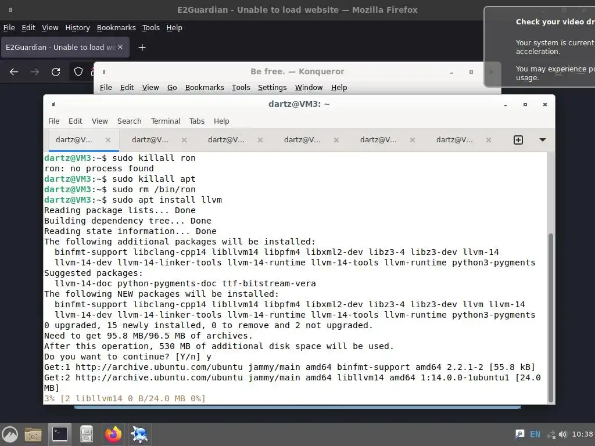Switch to Firefox from the taskbar
Screen dimensions: 595x446
[x=113, y=434]
